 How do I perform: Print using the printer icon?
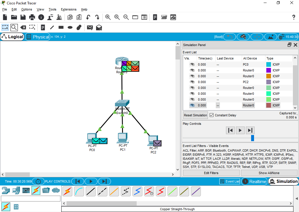(x=32, y=17)
